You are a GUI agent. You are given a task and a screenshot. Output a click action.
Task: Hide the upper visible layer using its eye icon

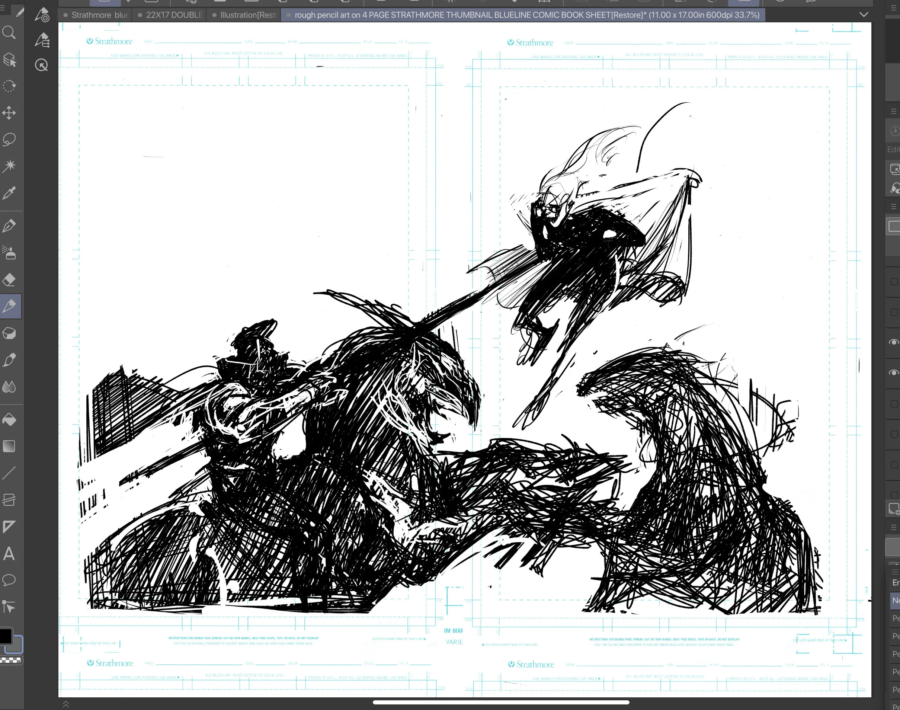click(894, 342)
